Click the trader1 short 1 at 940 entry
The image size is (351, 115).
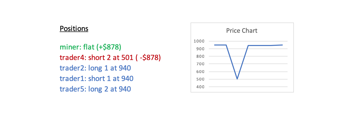click(97, 78)
